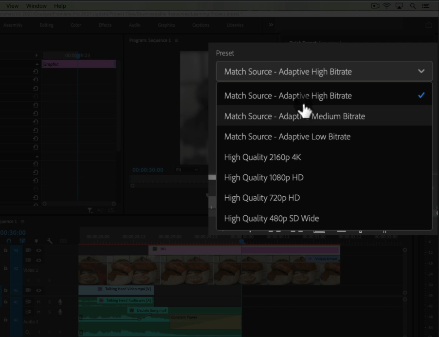Hide track V3 with its eye icon
This screenshot has width=439, height=337.
point(38,250)
